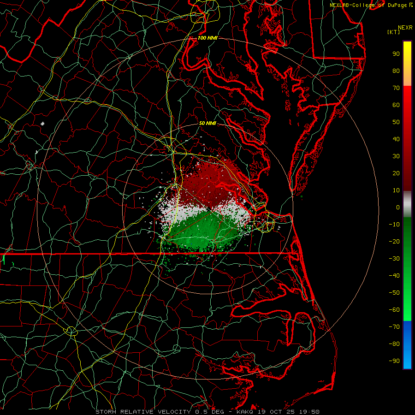Click the 50 NMI range ring label
This screenshot has height=415, width=415.
coord(207,123)
